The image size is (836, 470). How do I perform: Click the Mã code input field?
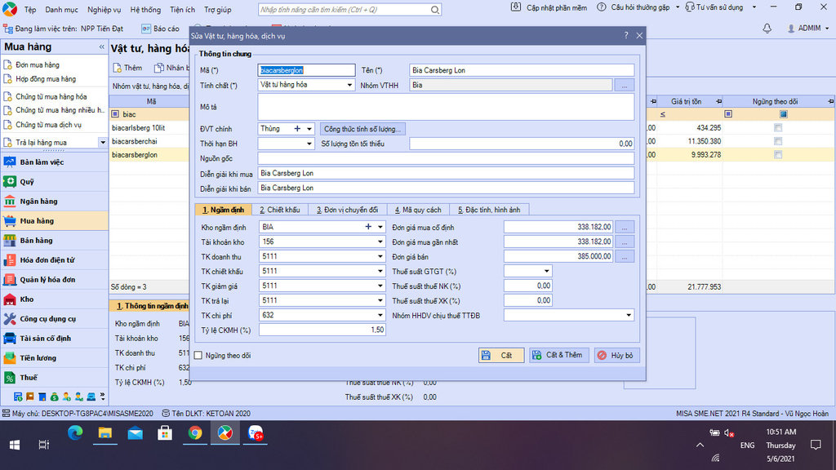307,70
